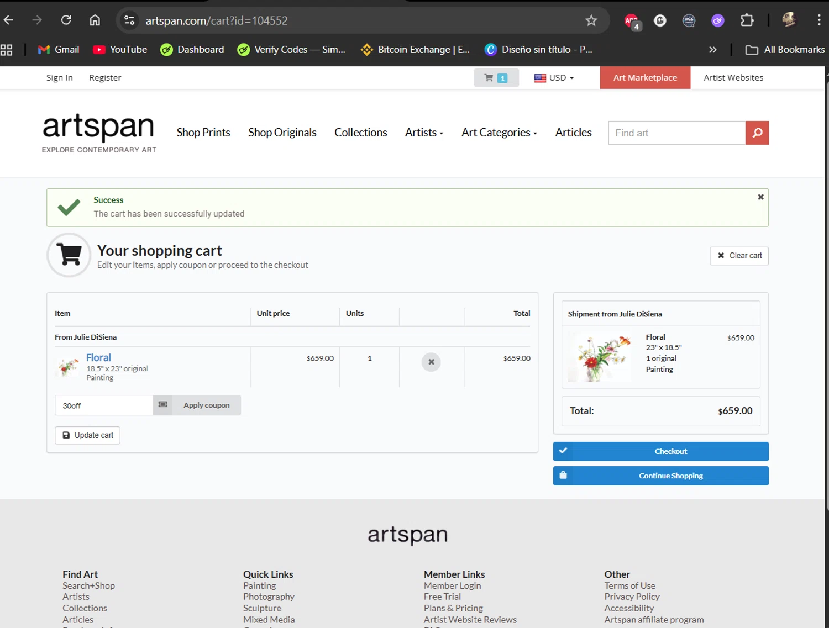829x628 pixels.
Task: Click the browser home icon
Action: point(95,20)
